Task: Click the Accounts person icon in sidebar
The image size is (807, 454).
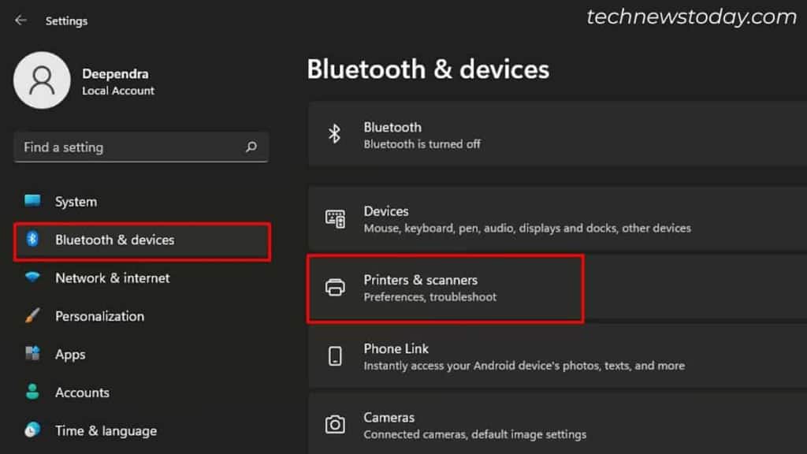Action: [x=33, y=392]
